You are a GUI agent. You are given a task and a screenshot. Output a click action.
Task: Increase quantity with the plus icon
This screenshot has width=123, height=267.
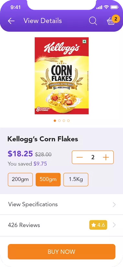coord(106,157)
